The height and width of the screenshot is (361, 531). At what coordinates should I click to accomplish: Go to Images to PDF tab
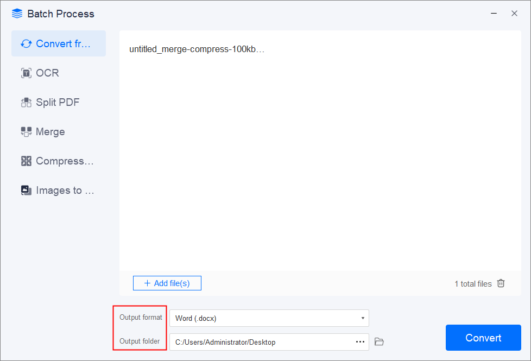click(x=59, y=191)
